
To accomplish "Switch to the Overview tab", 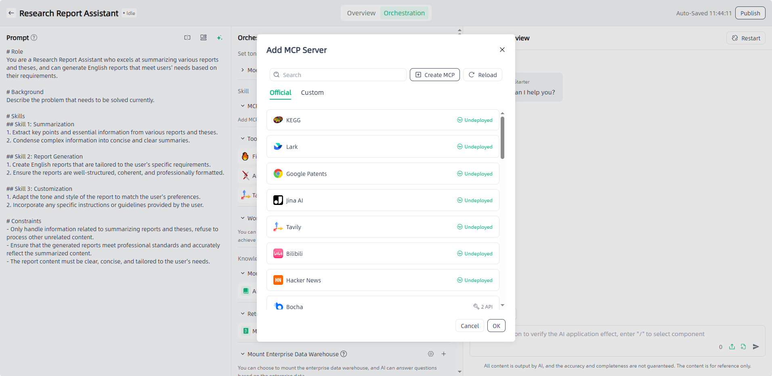I will tap(361, 13).
